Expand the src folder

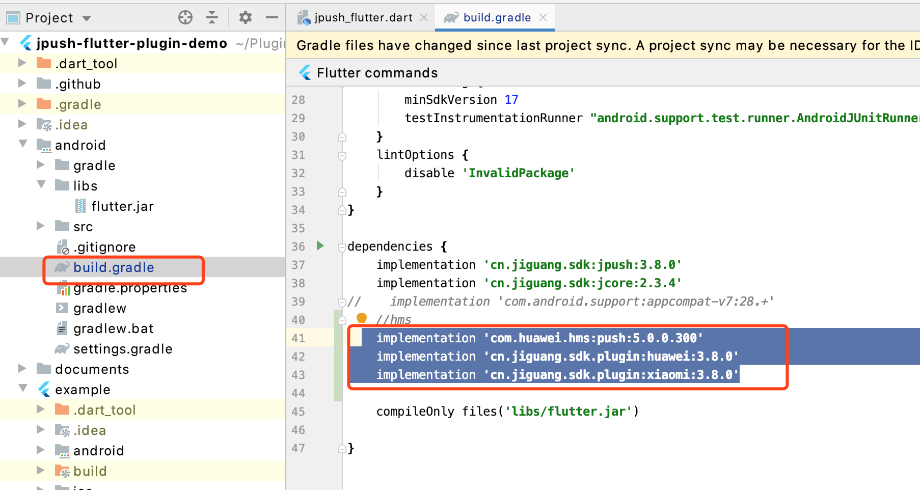point(41,226)
